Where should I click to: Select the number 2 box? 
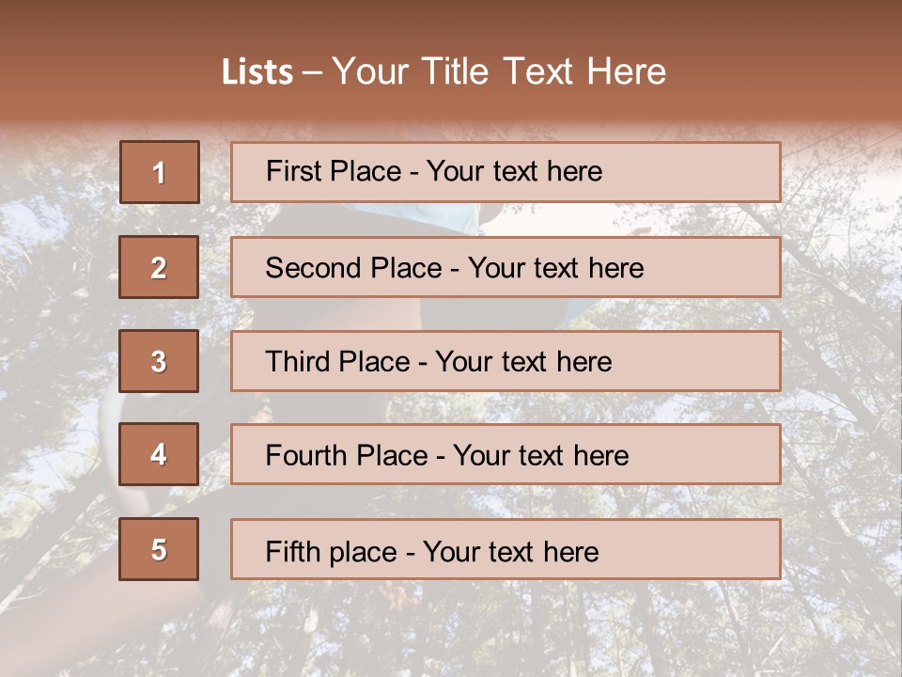point(159,267)
